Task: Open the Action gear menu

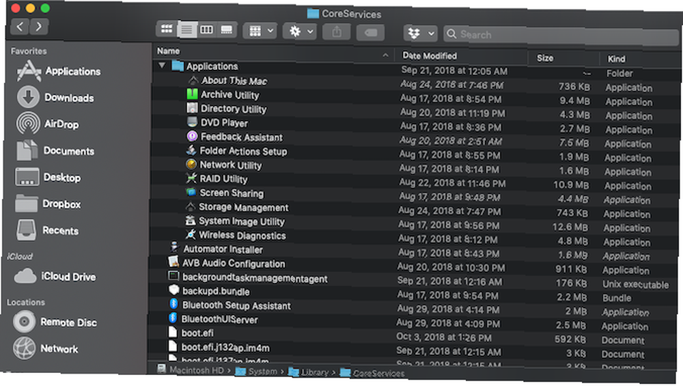Action: pos(299,31)
